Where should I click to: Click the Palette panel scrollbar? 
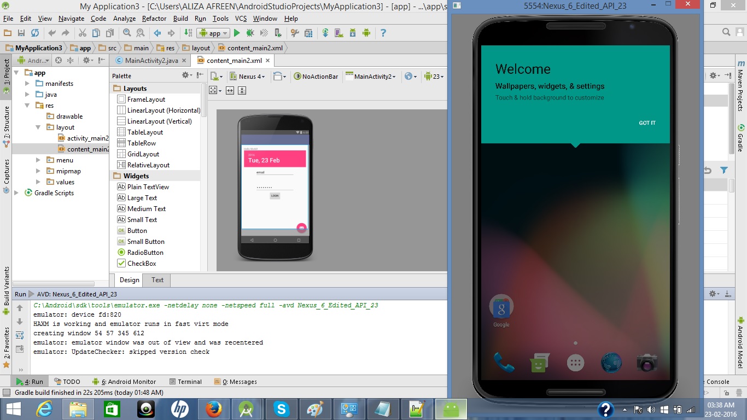(x=204, y=98)
